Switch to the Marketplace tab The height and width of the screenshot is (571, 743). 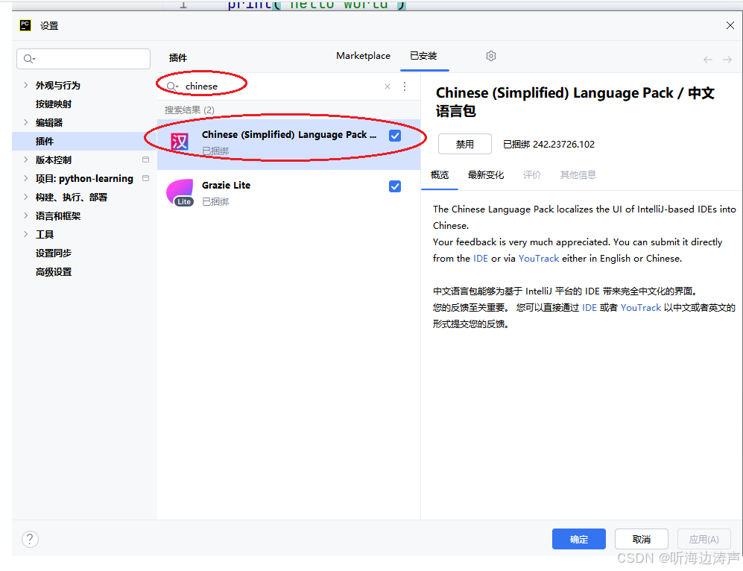coord(363,56)
